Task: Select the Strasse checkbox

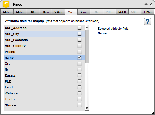Action: click(x=79, y=105)
